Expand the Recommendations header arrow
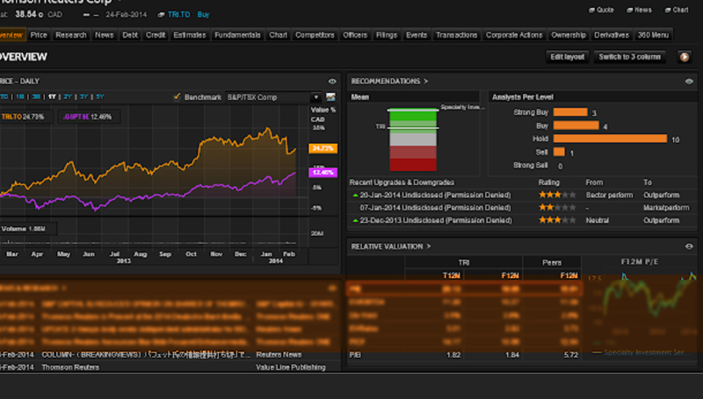The image size is (703, 399). [x=425, y=81]
